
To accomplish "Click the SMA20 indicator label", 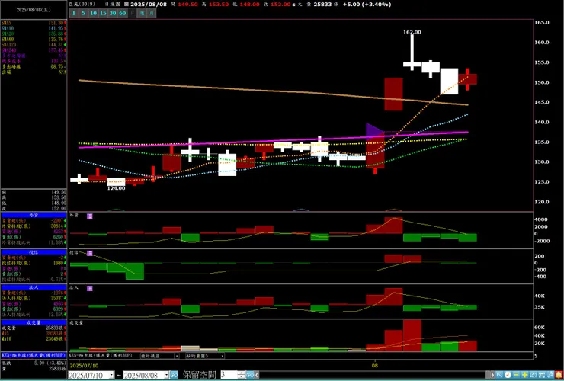I will (x=8, y=34).
